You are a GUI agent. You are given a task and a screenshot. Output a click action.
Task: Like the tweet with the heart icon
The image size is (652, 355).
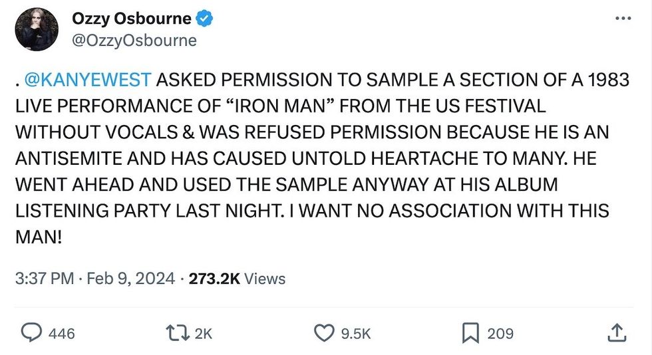click(x=324, y=332)
